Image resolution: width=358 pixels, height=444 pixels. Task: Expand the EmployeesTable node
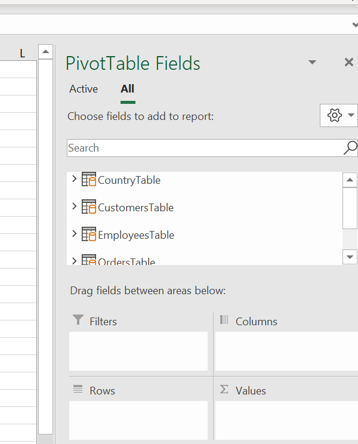[74, 234]
